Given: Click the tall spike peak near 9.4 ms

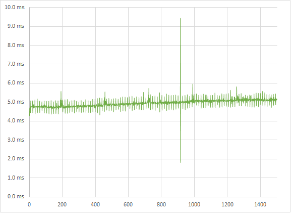Looking at the screenshot, I should click(180, 19).
